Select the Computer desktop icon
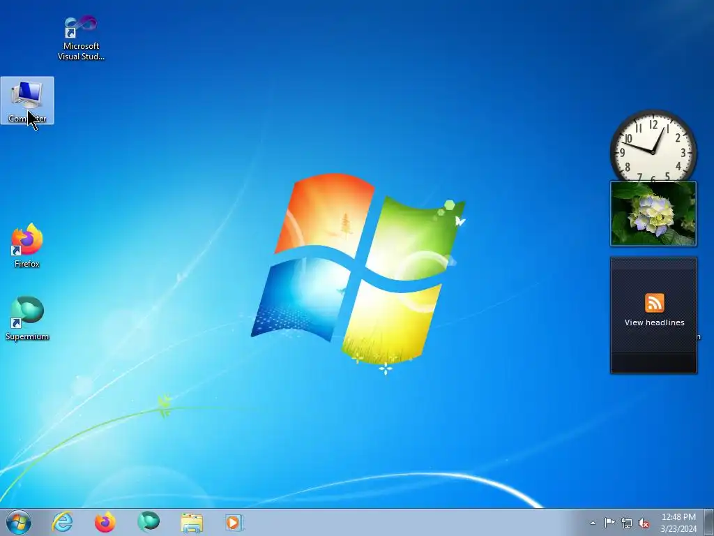714x536 pixels. click(x=27, y=100)
